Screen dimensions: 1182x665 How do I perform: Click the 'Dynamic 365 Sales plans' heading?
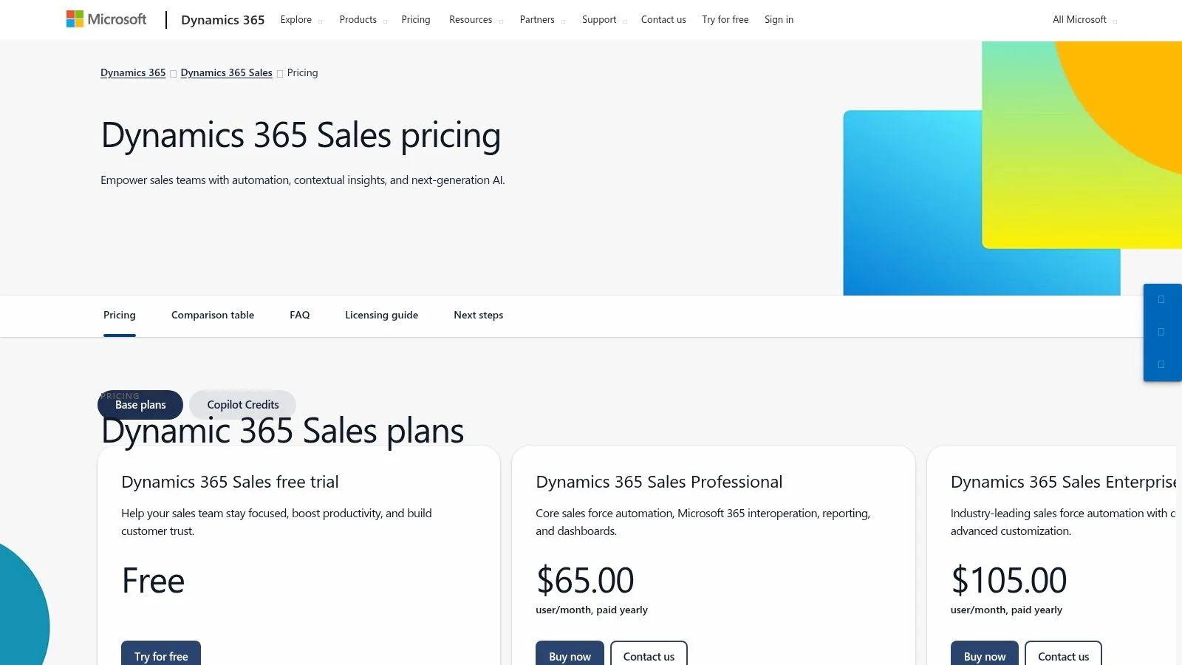282,432
